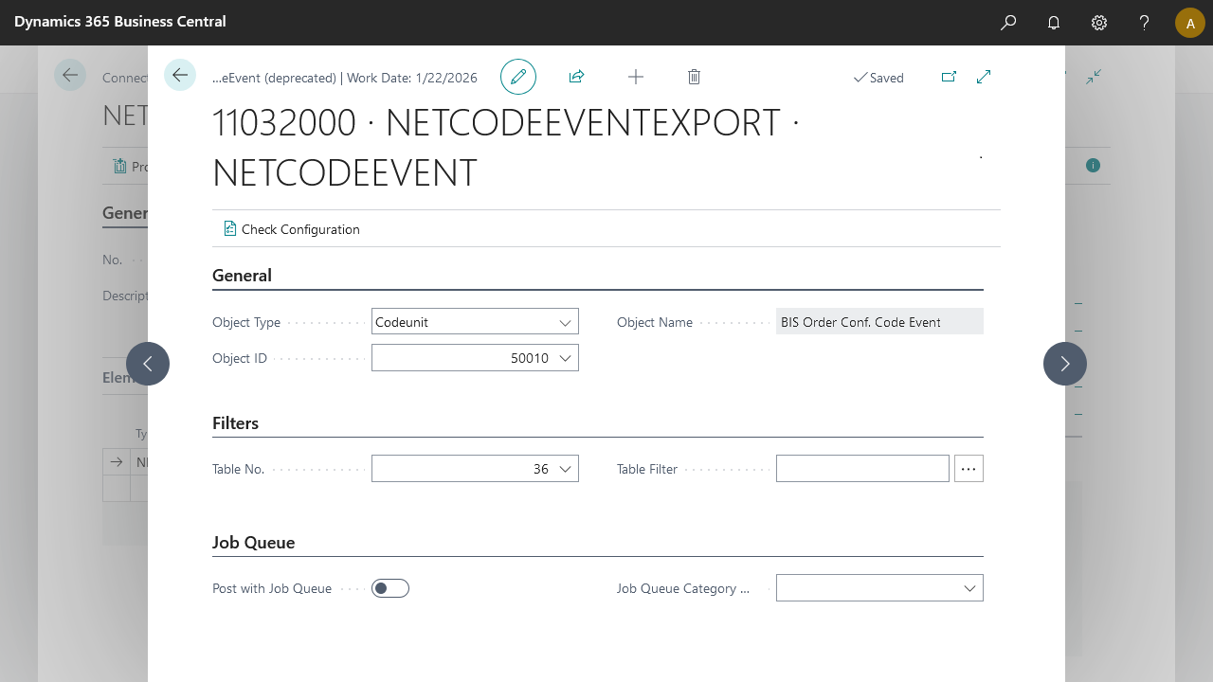The width and height of the screenshot is (1213, 682).
Task: Collapse the Job Queue section header
Action: [253, 543]
